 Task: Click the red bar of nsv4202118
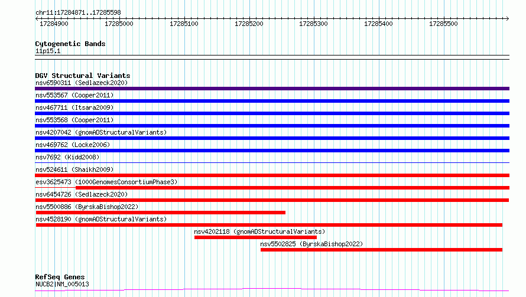255,237
